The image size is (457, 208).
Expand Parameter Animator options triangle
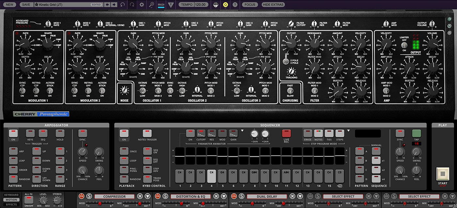(242, 131)
